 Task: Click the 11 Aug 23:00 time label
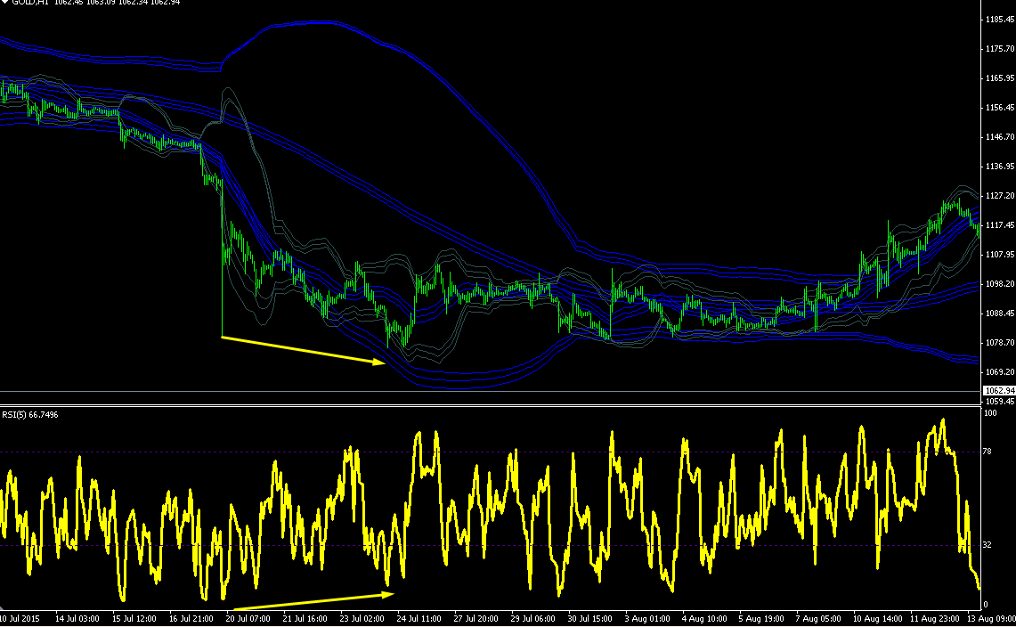coord(935,619)
